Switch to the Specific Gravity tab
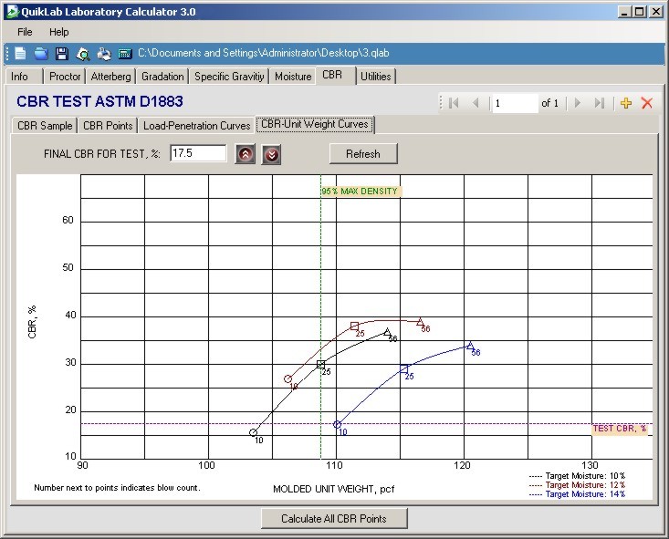The width and height of the screenshot is (669, 539). pos(229,77)
